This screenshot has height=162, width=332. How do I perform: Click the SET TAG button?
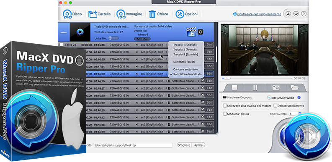click(142, 39)
